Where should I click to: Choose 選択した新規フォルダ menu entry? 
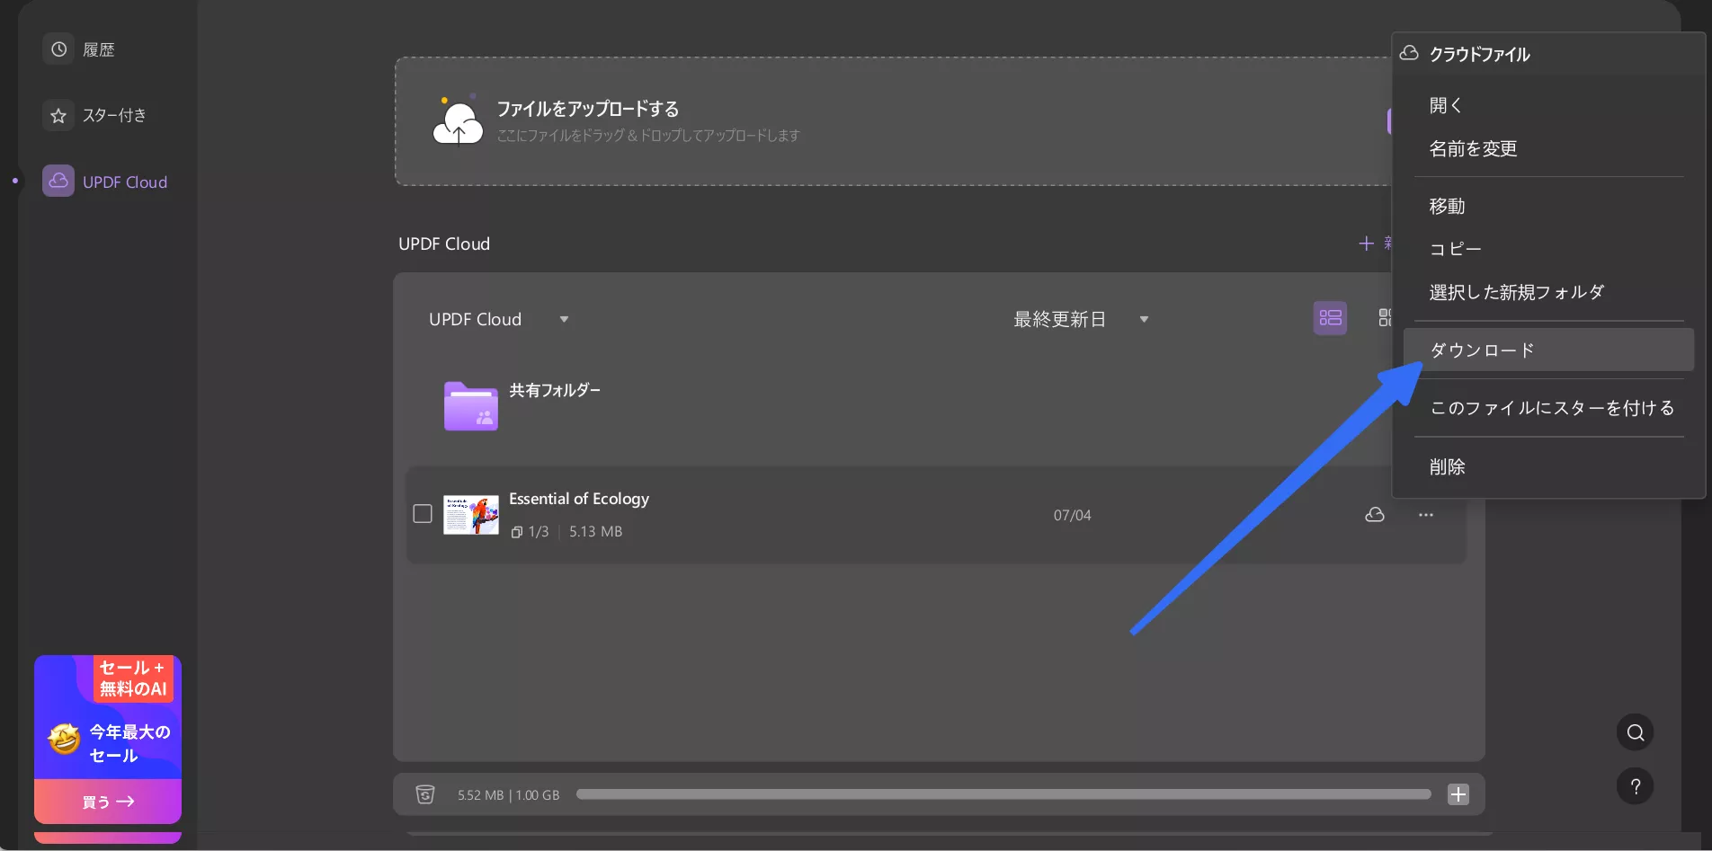point(1547,292)
